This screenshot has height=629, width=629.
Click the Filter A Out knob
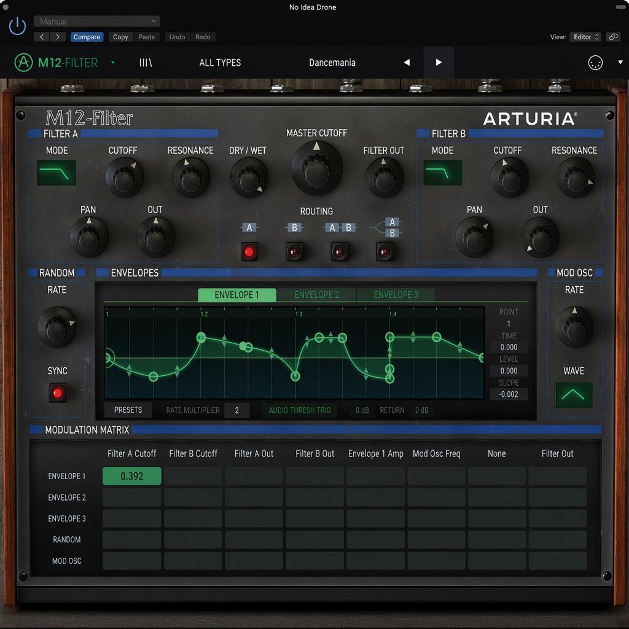click(155, 237)
